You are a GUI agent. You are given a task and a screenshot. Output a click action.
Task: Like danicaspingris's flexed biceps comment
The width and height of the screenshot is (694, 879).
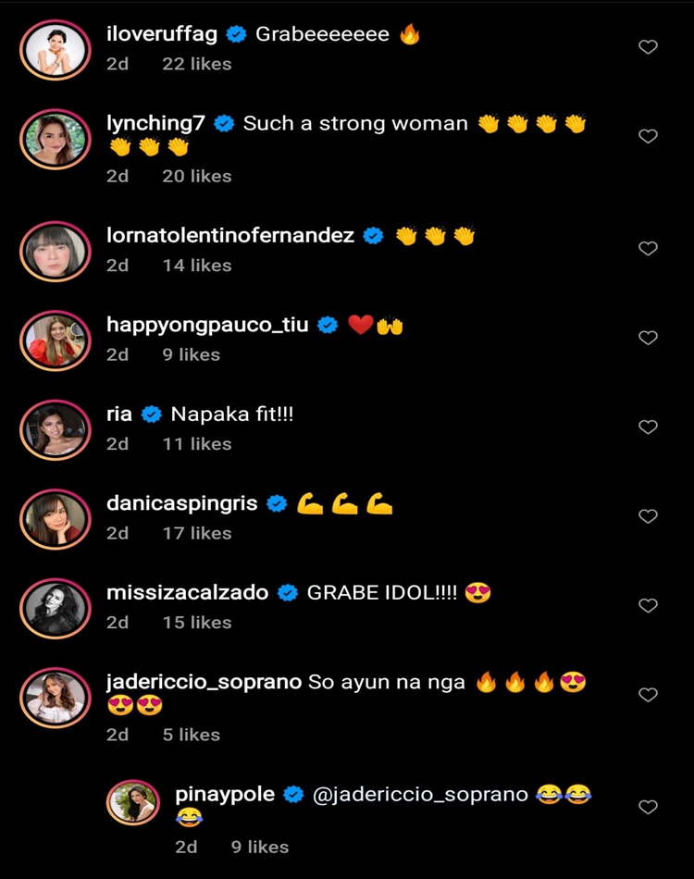click(x=649, y=516)
